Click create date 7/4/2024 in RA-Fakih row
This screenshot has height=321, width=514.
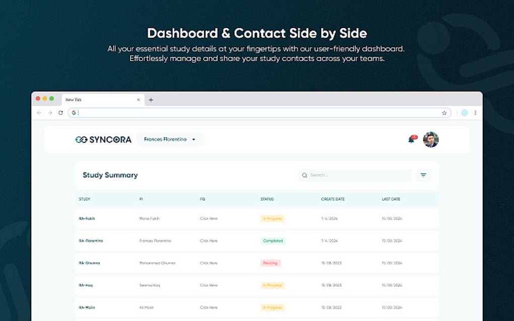pyautogui.click(x=329, y=218)
